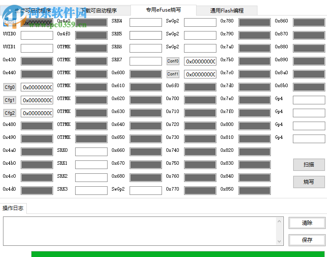Start the fuse scan with 扫描
327x257 pixels.
pyautogui.click(x=309, y=165)
